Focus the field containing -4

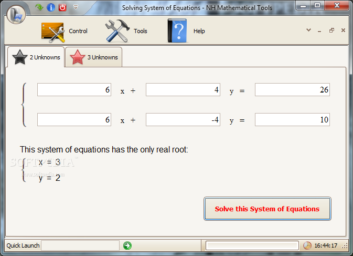(x=183, y=119)
